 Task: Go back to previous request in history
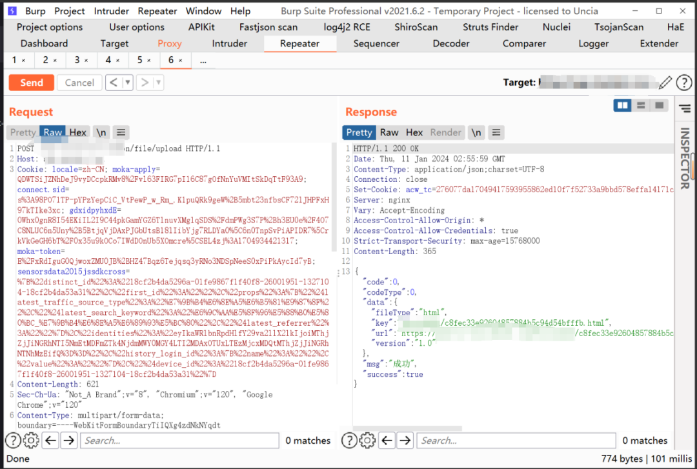(114, 83)
